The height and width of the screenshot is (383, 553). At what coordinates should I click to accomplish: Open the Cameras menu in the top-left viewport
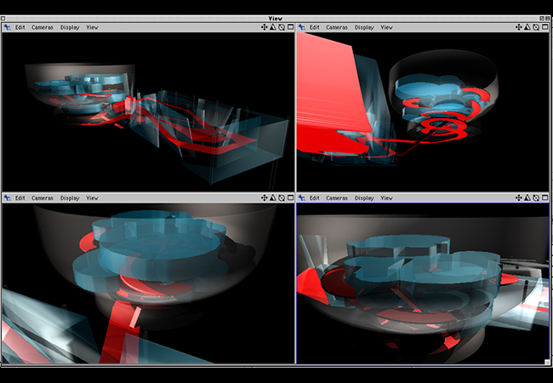click(43, 27)
